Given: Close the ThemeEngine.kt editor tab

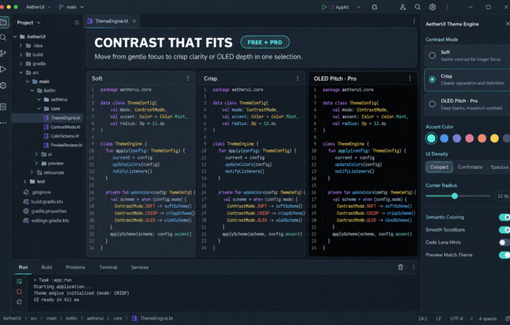Looking at the screenshot, I should tap(134, 21).
